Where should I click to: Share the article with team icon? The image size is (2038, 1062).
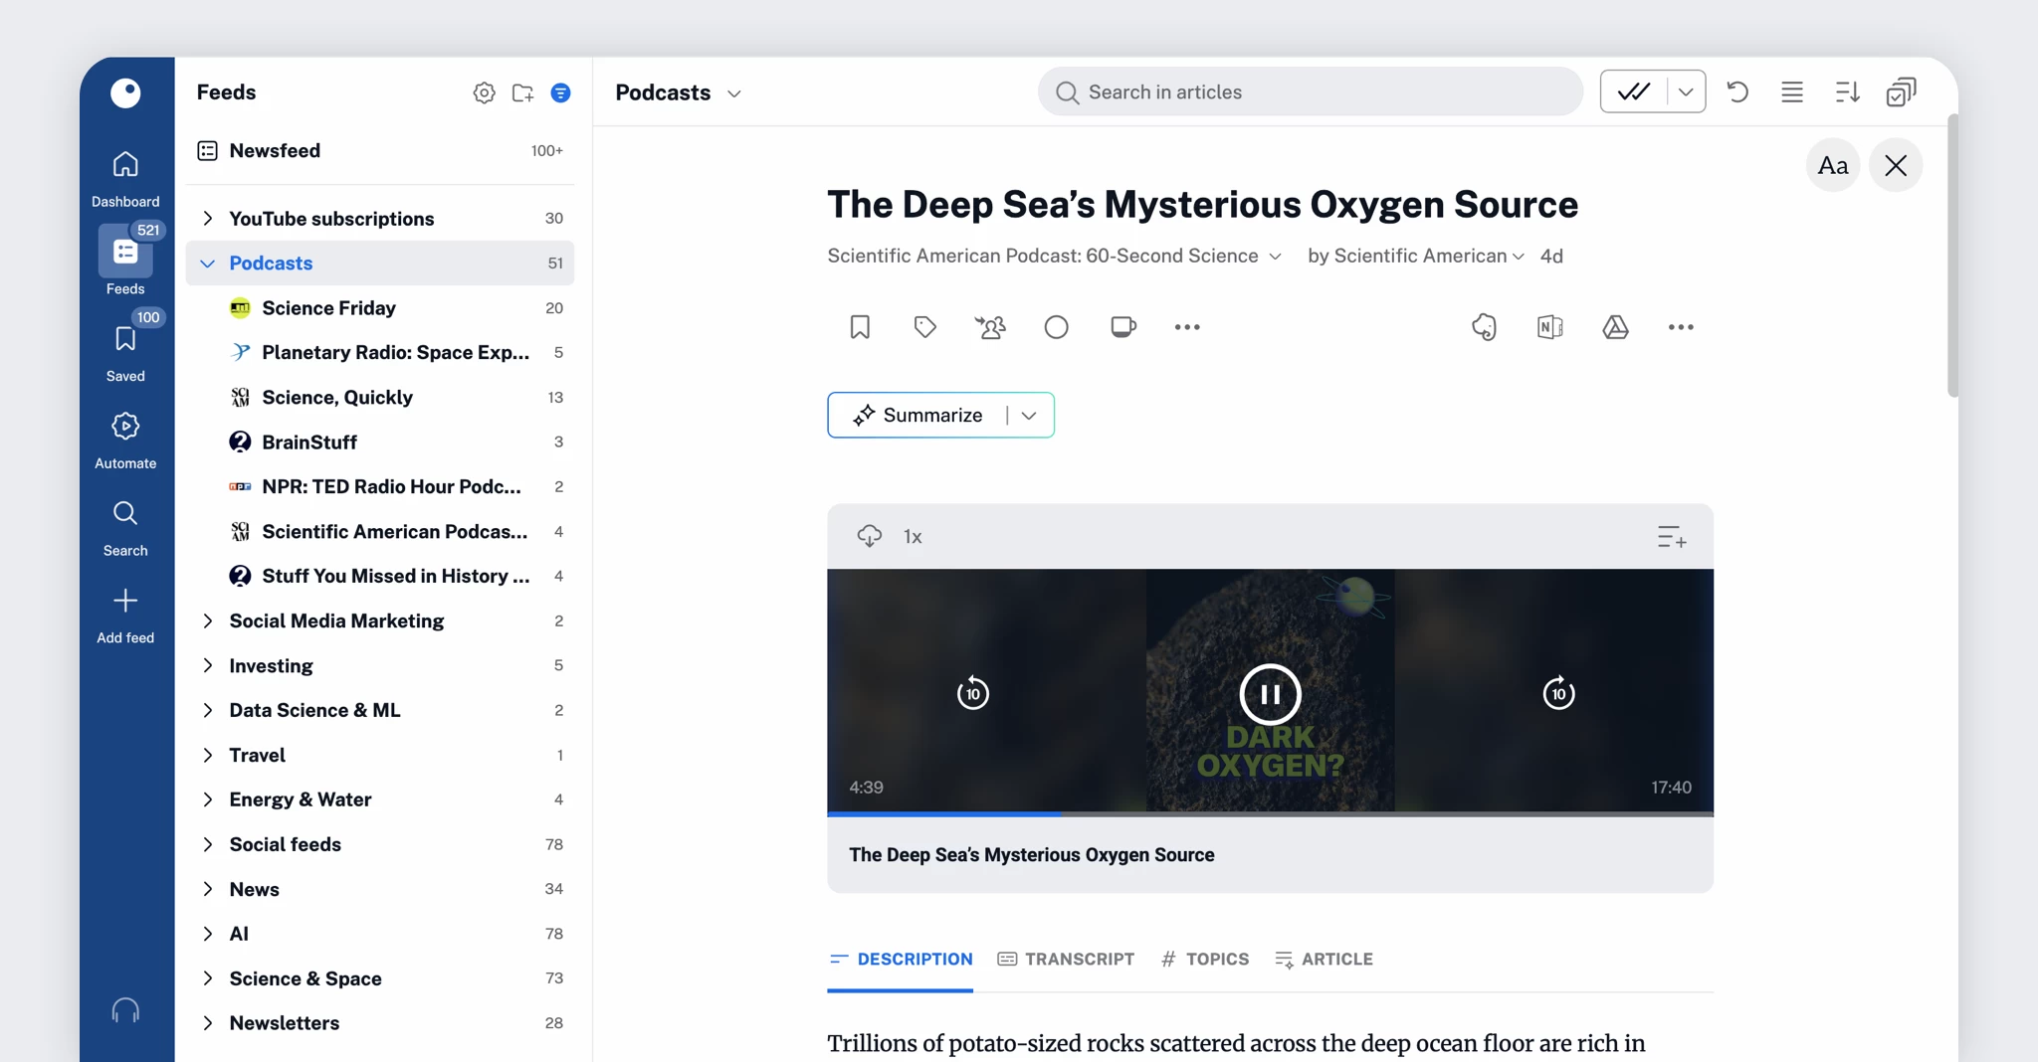[990, 326]
